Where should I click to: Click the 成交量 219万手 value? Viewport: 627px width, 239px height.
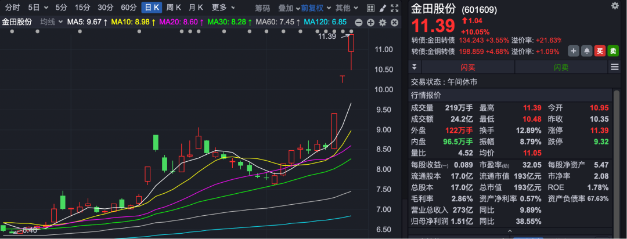pyautogui.click(x=459, y=108)
